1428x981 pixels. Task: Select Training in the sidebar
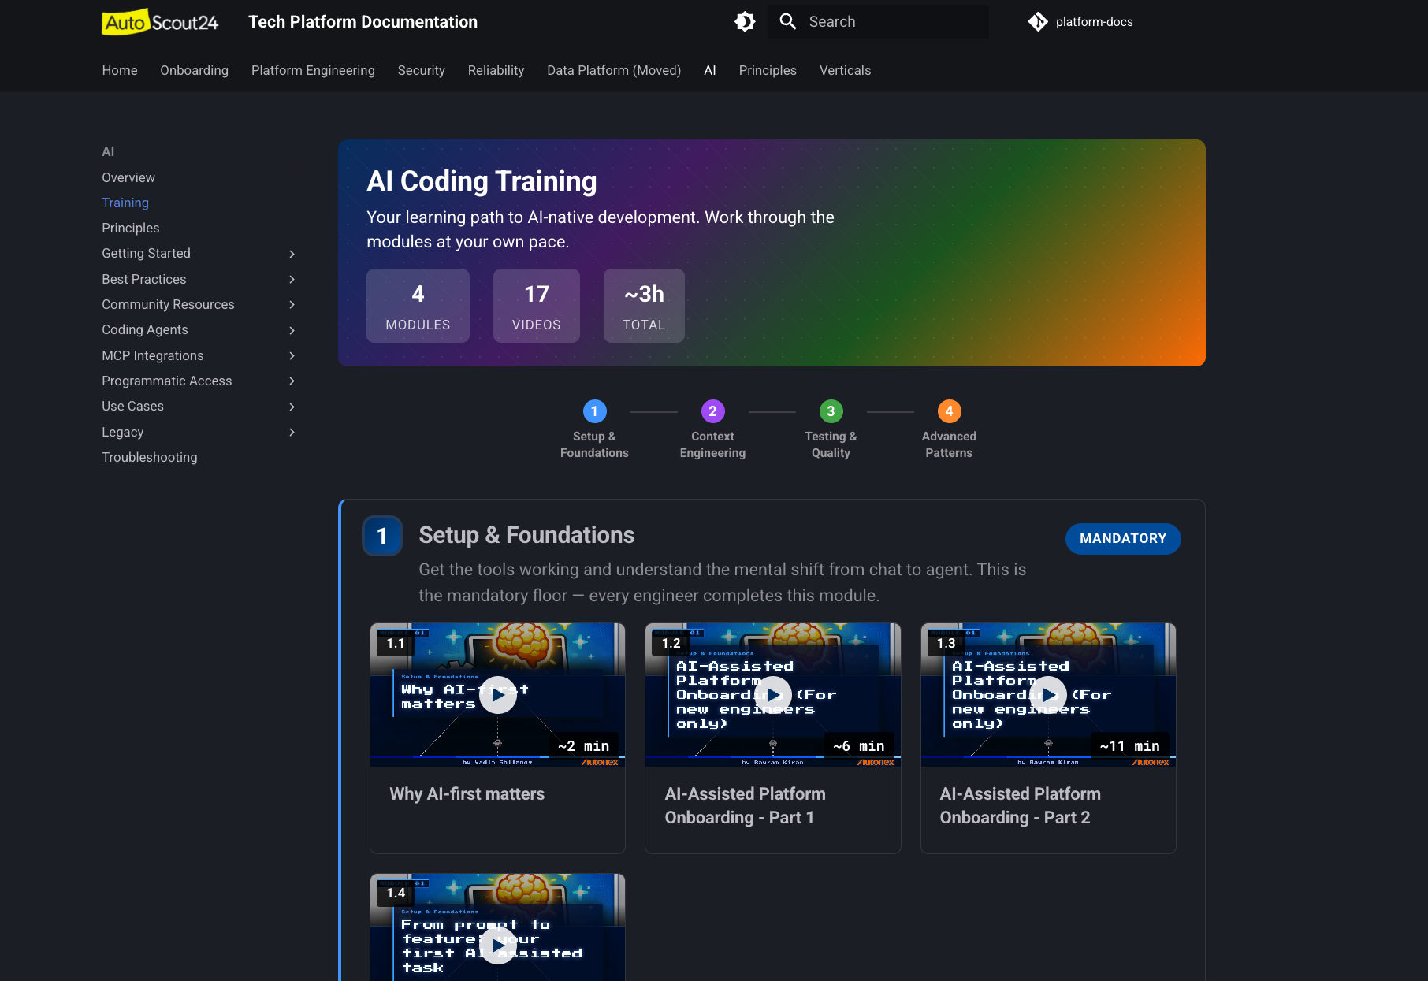pos(125,203)
